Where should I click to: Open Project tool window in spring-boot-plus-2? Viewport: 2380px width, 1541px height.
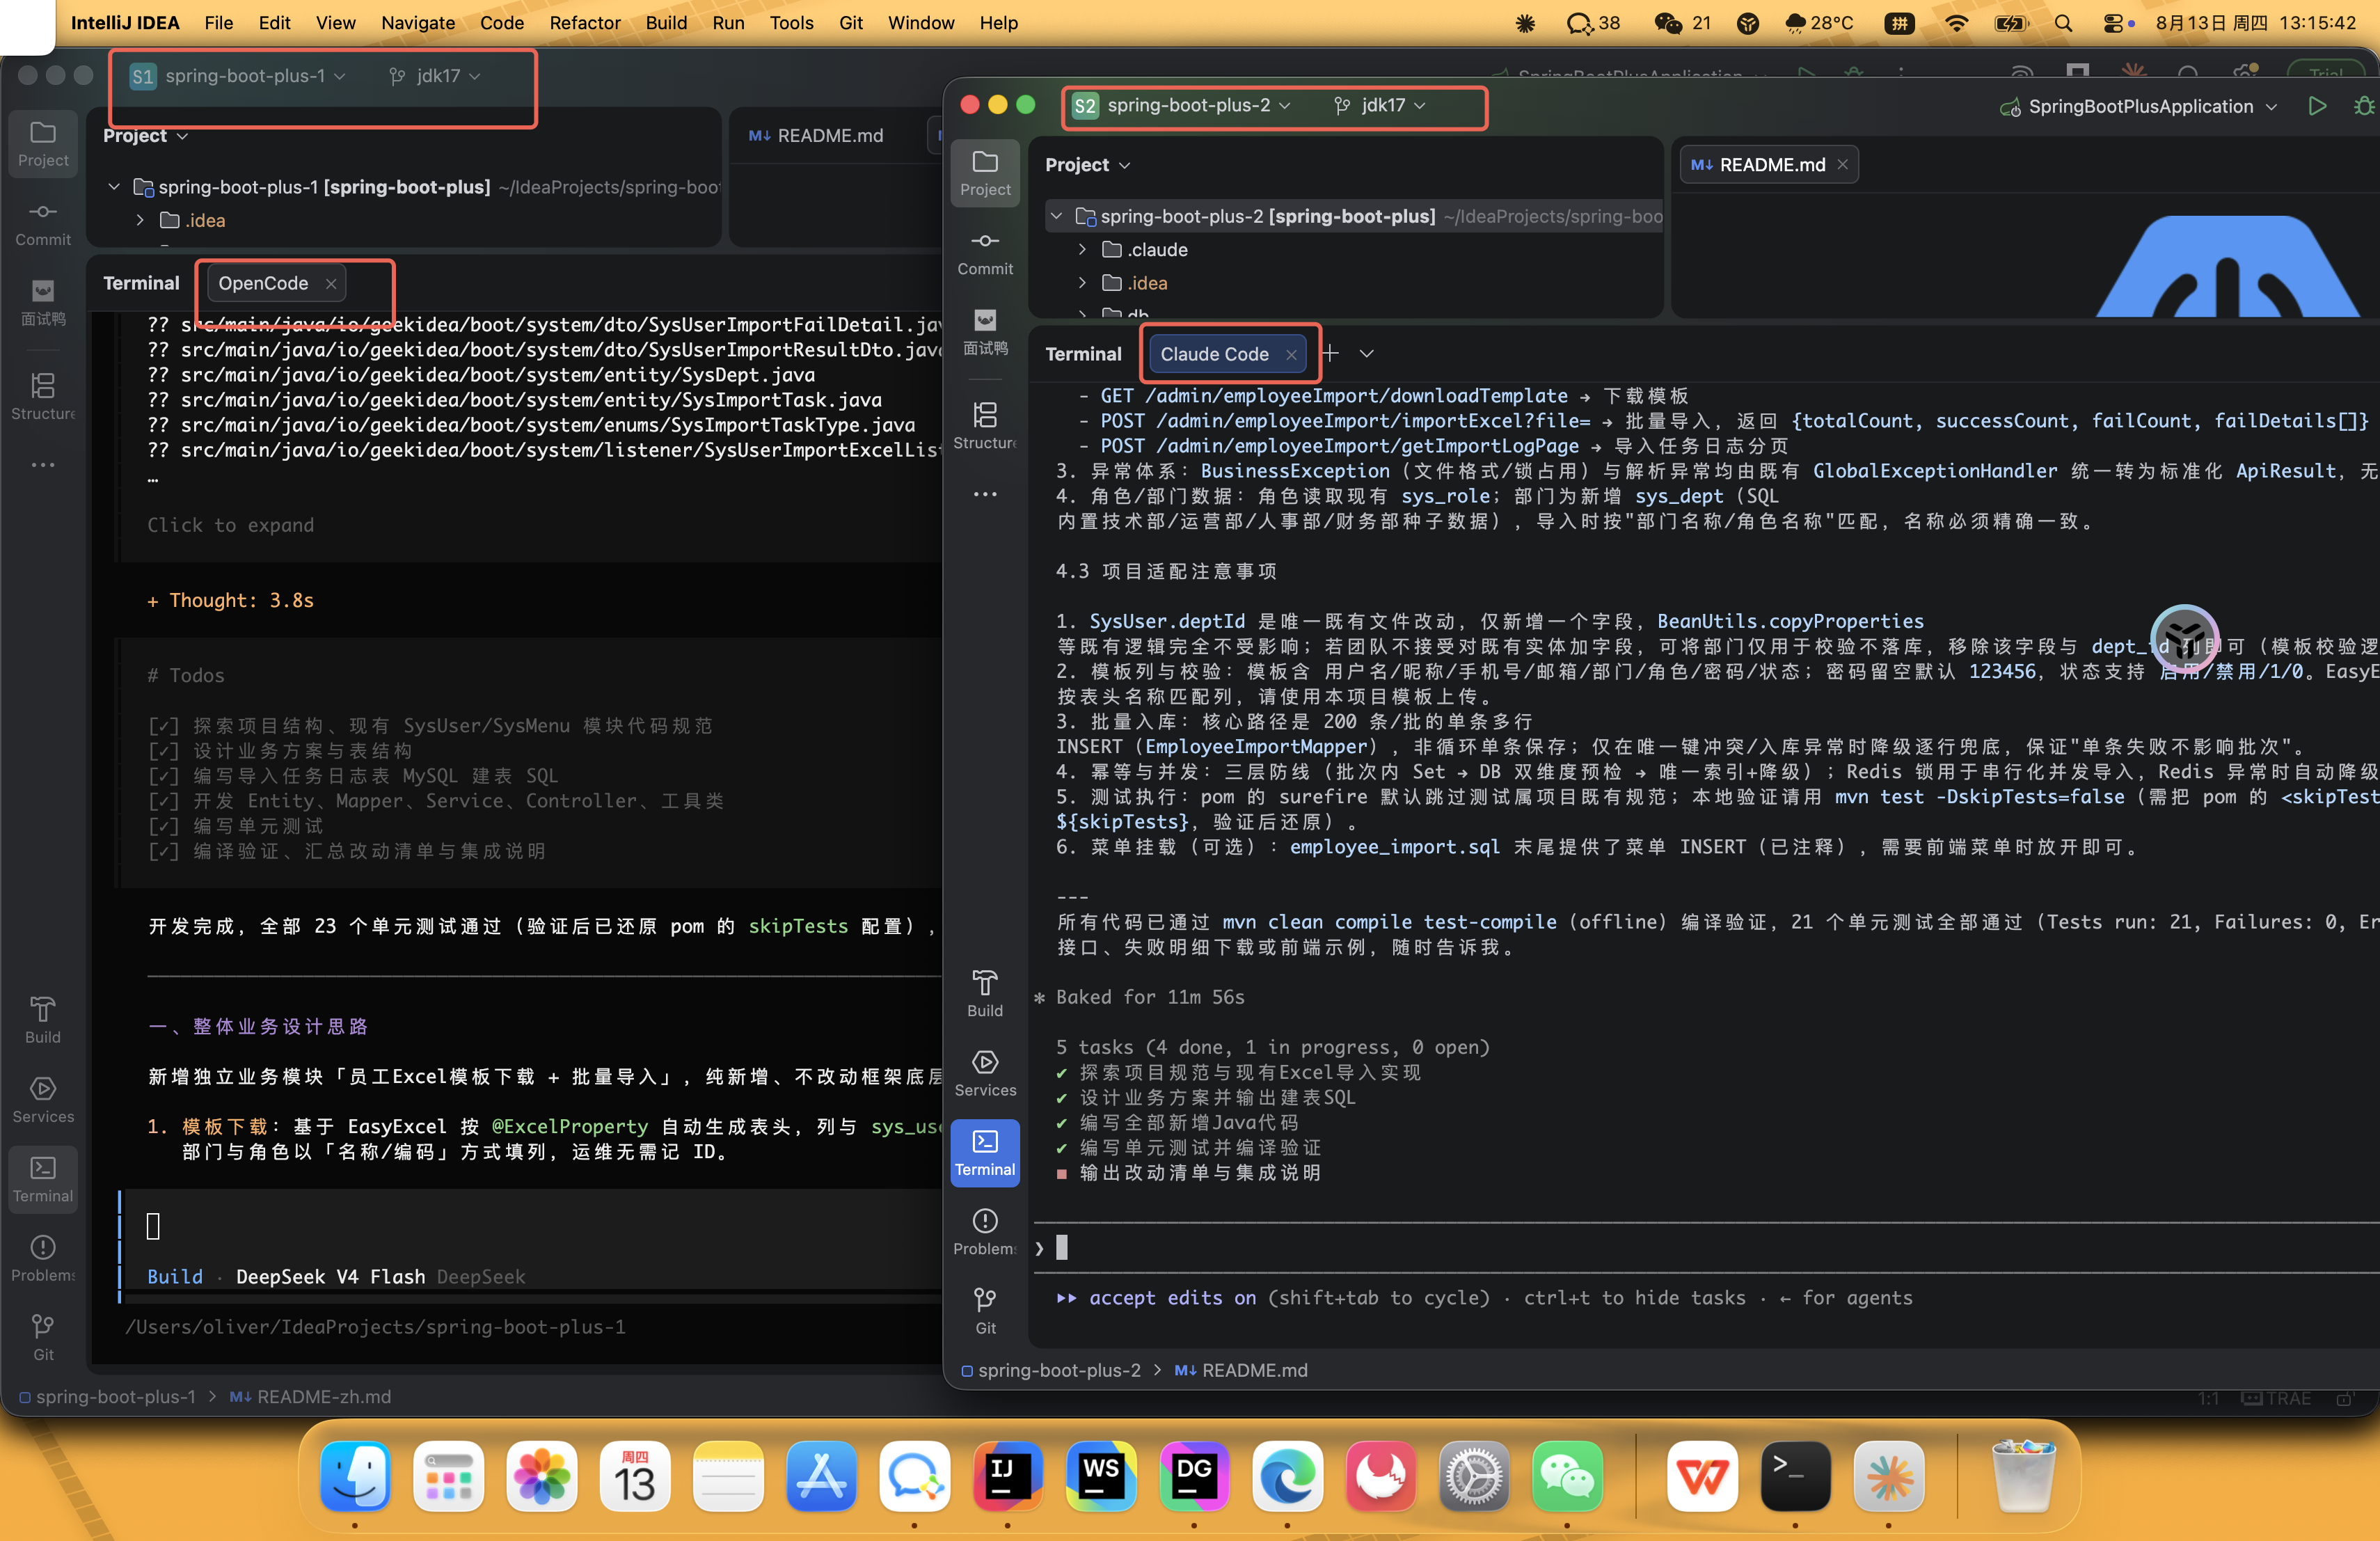coord(985,173)
